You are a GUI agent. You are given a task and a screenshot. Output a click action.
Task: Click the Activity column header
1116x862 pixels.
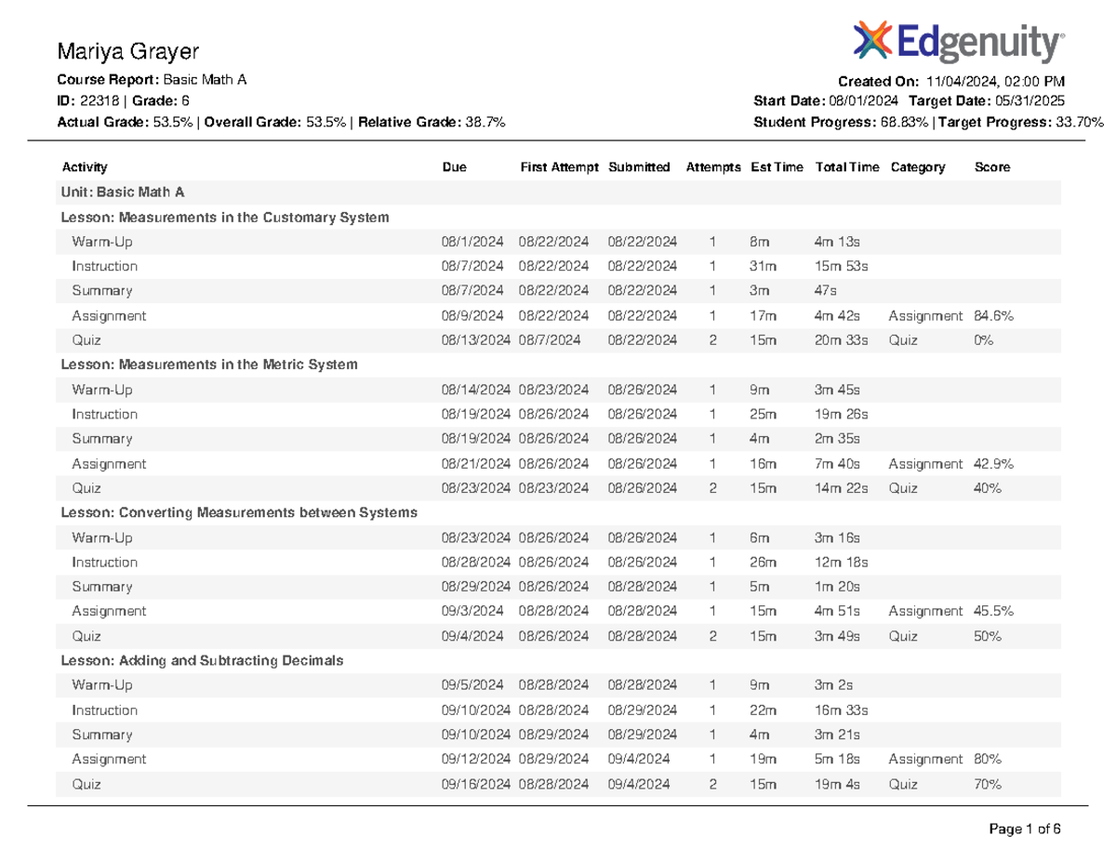coord(83,167)
